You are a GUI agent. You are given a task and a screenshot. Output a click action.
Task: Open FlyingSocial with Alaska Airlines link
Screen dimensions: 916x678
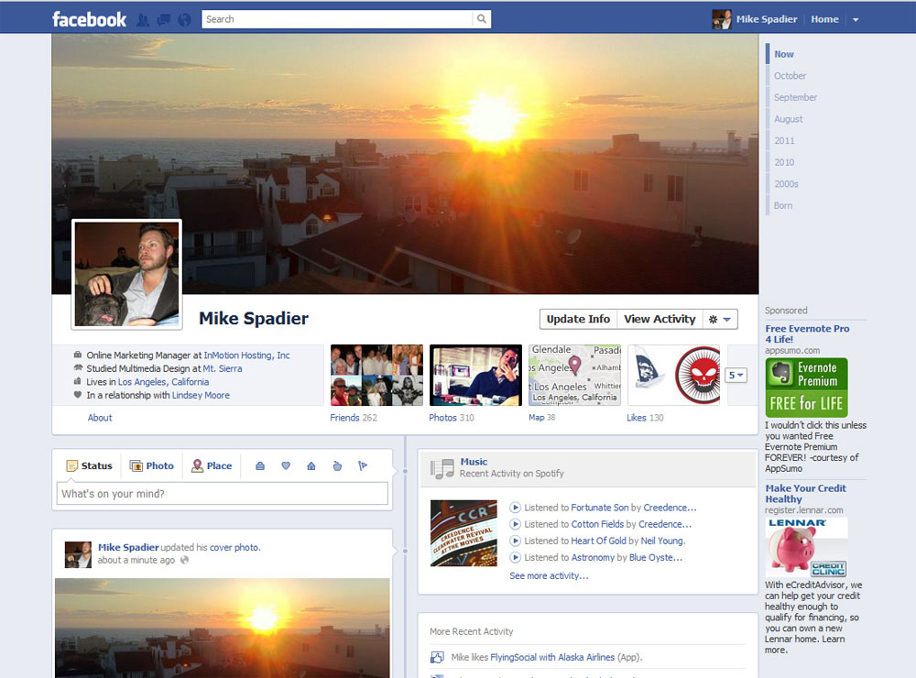[552, 657]
